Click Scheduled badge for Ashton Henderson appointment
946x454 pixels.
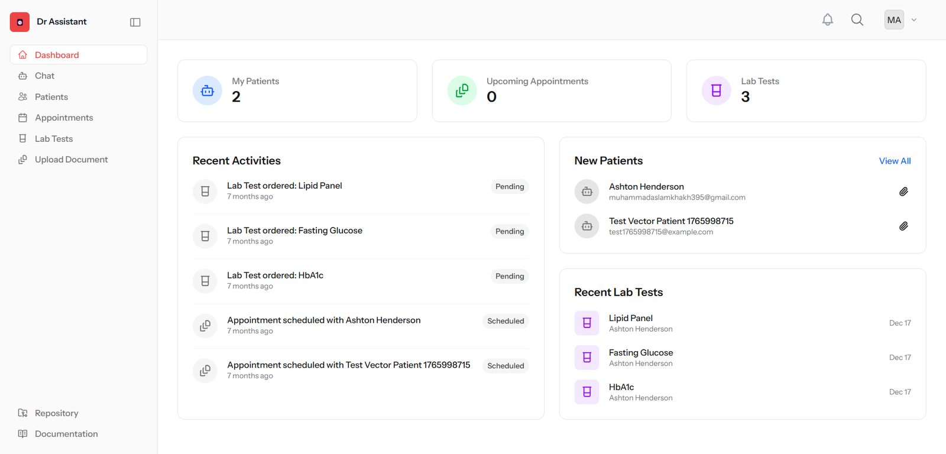point(506,321)
